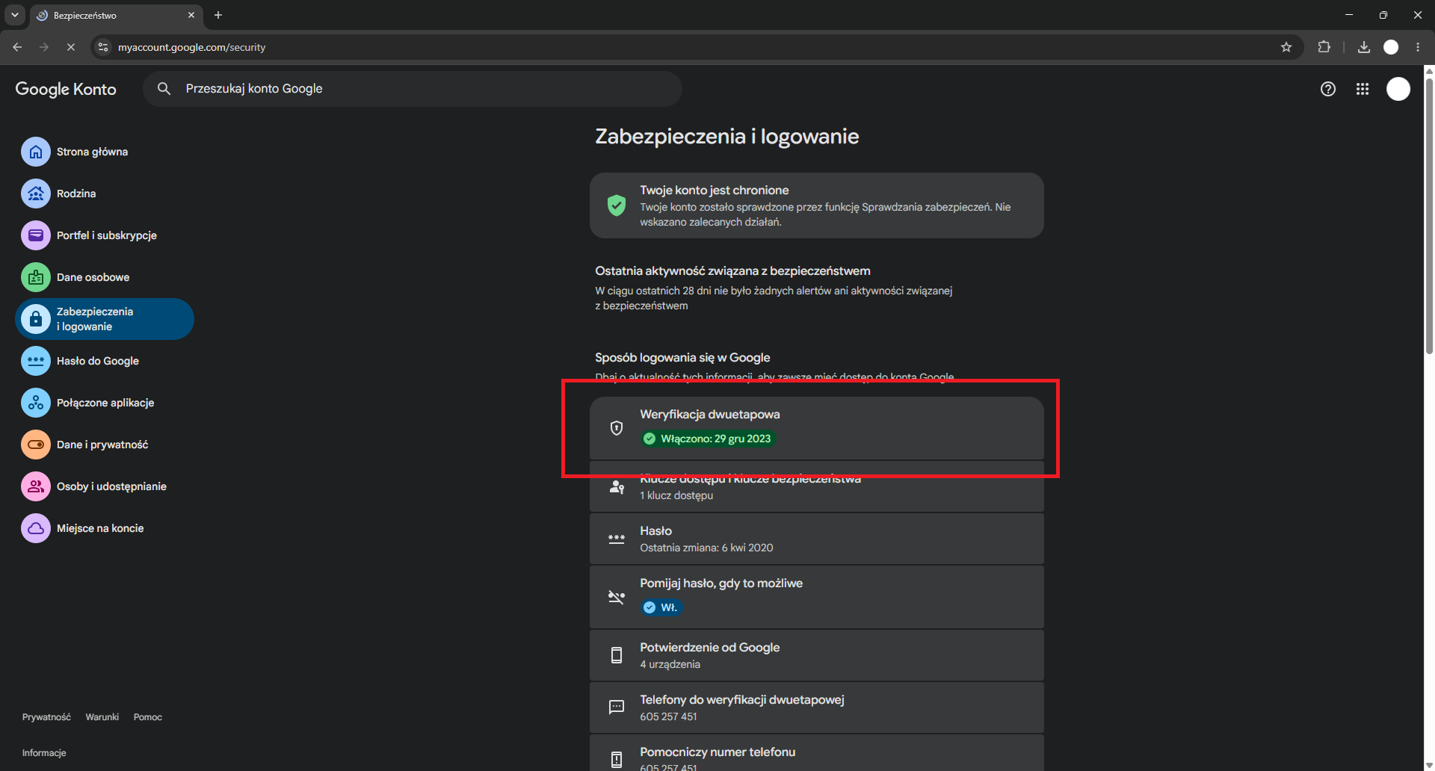The image size is (1435, 771).
Task: Open Pomocniczy numer telefonu row
Action: click(817, 753)
